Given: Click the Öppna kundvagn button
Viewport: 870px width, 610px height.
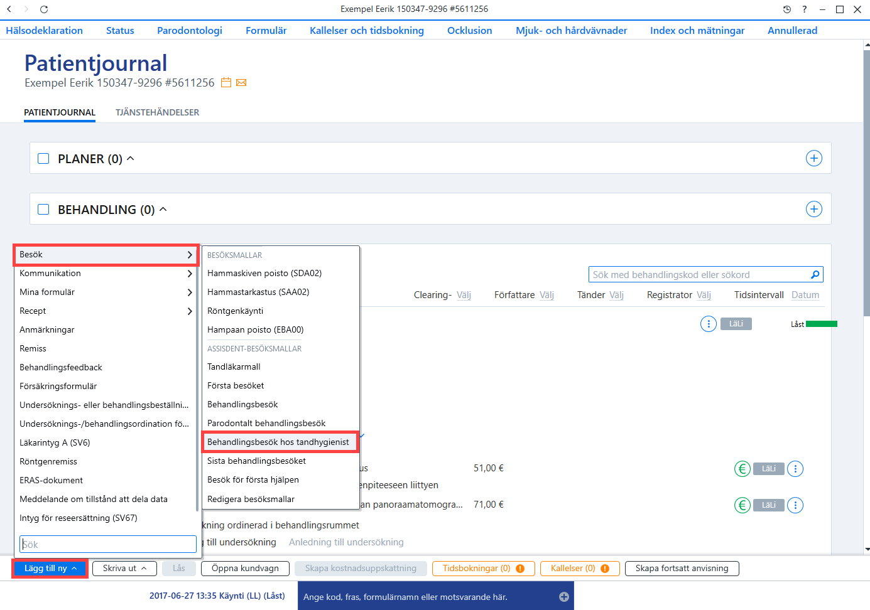Looking at the screenshot, I should tap(245, 569).
